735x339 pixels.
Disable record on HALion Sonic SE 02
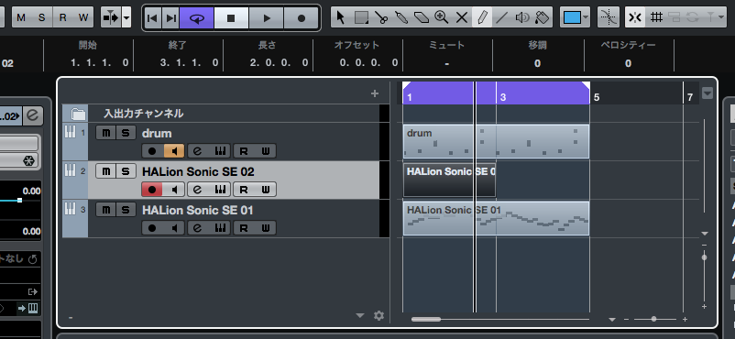pos(152,190)
